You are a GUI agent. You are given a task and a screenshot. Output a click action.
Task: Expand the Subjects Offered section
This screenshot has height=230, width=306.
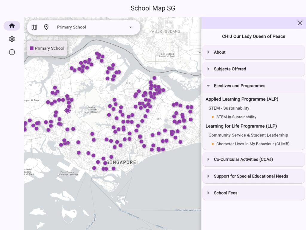(253, 69)
